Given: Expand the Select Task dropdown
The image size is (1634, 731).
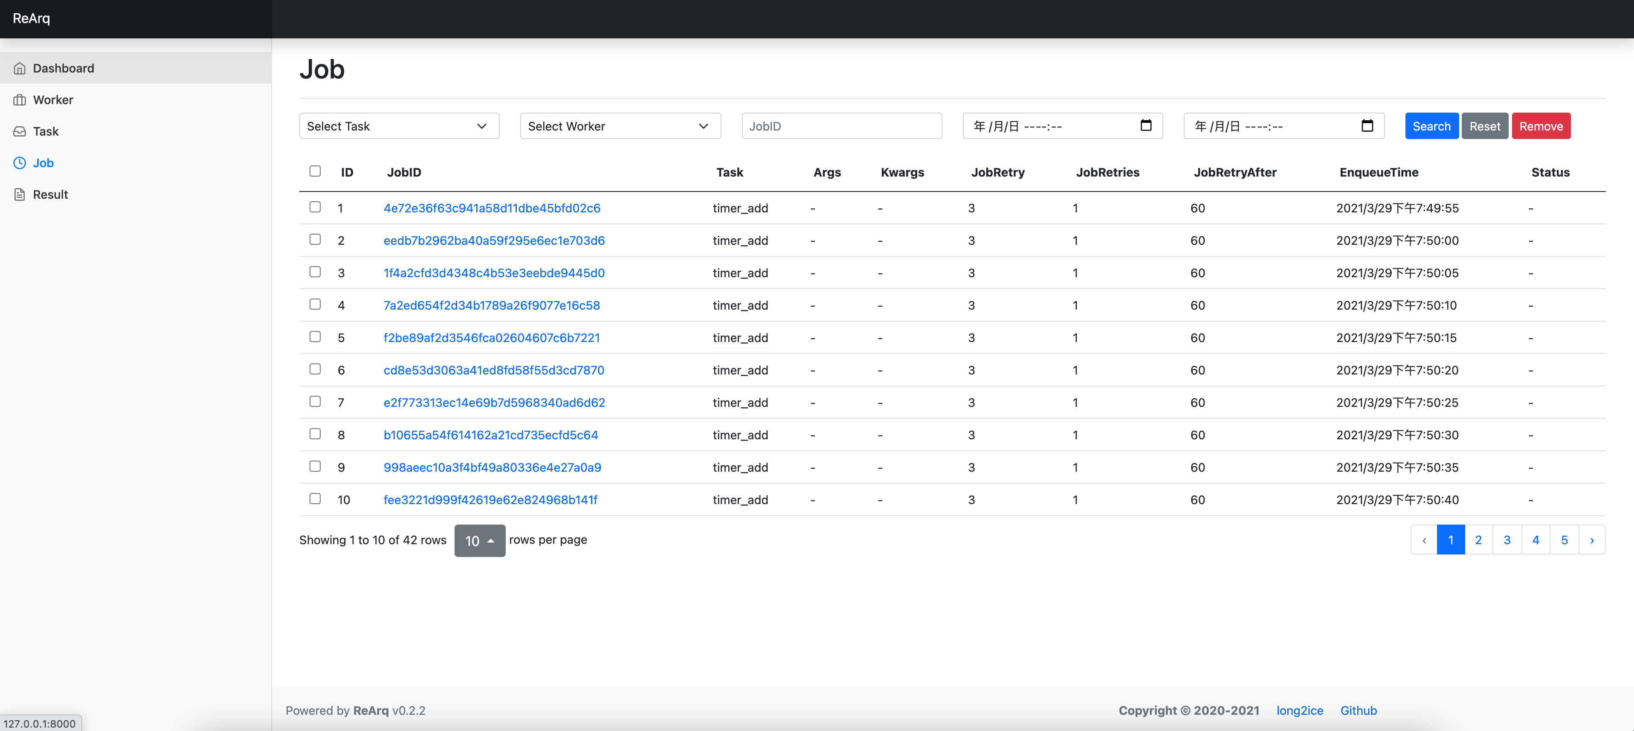Looking at the screenshot, I should tap(399, 126).
